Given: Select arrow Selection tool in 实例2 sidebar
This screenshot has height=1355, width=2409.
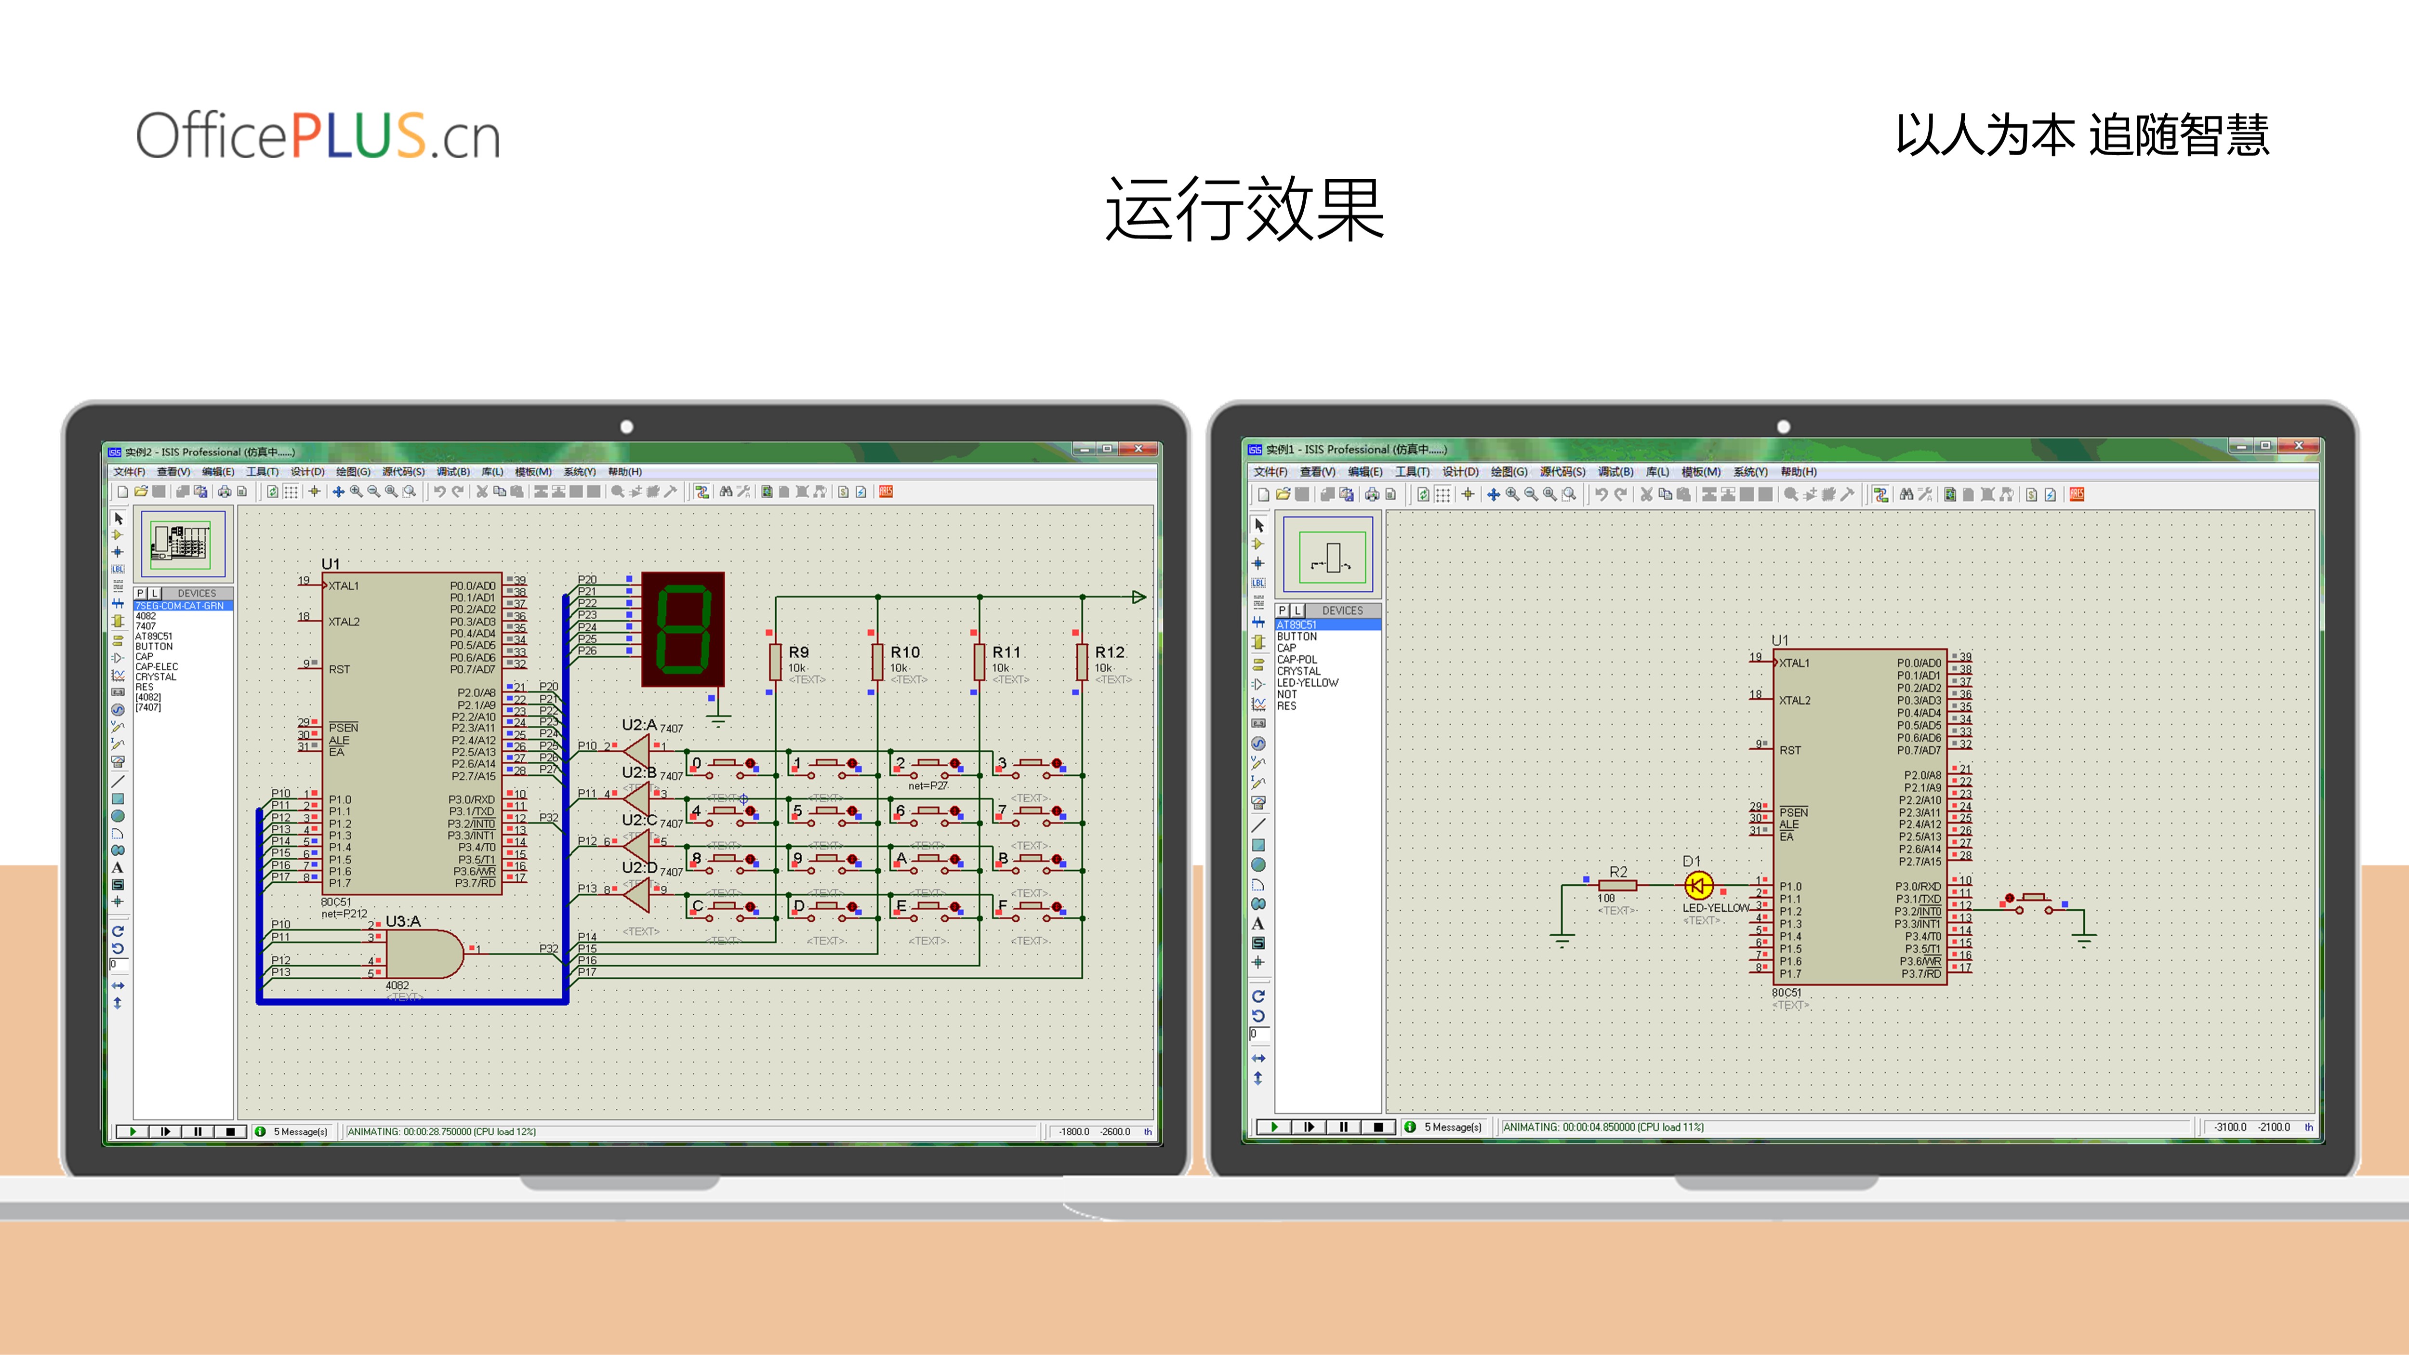Looking at the screenshot, I should tap(118, 518).
